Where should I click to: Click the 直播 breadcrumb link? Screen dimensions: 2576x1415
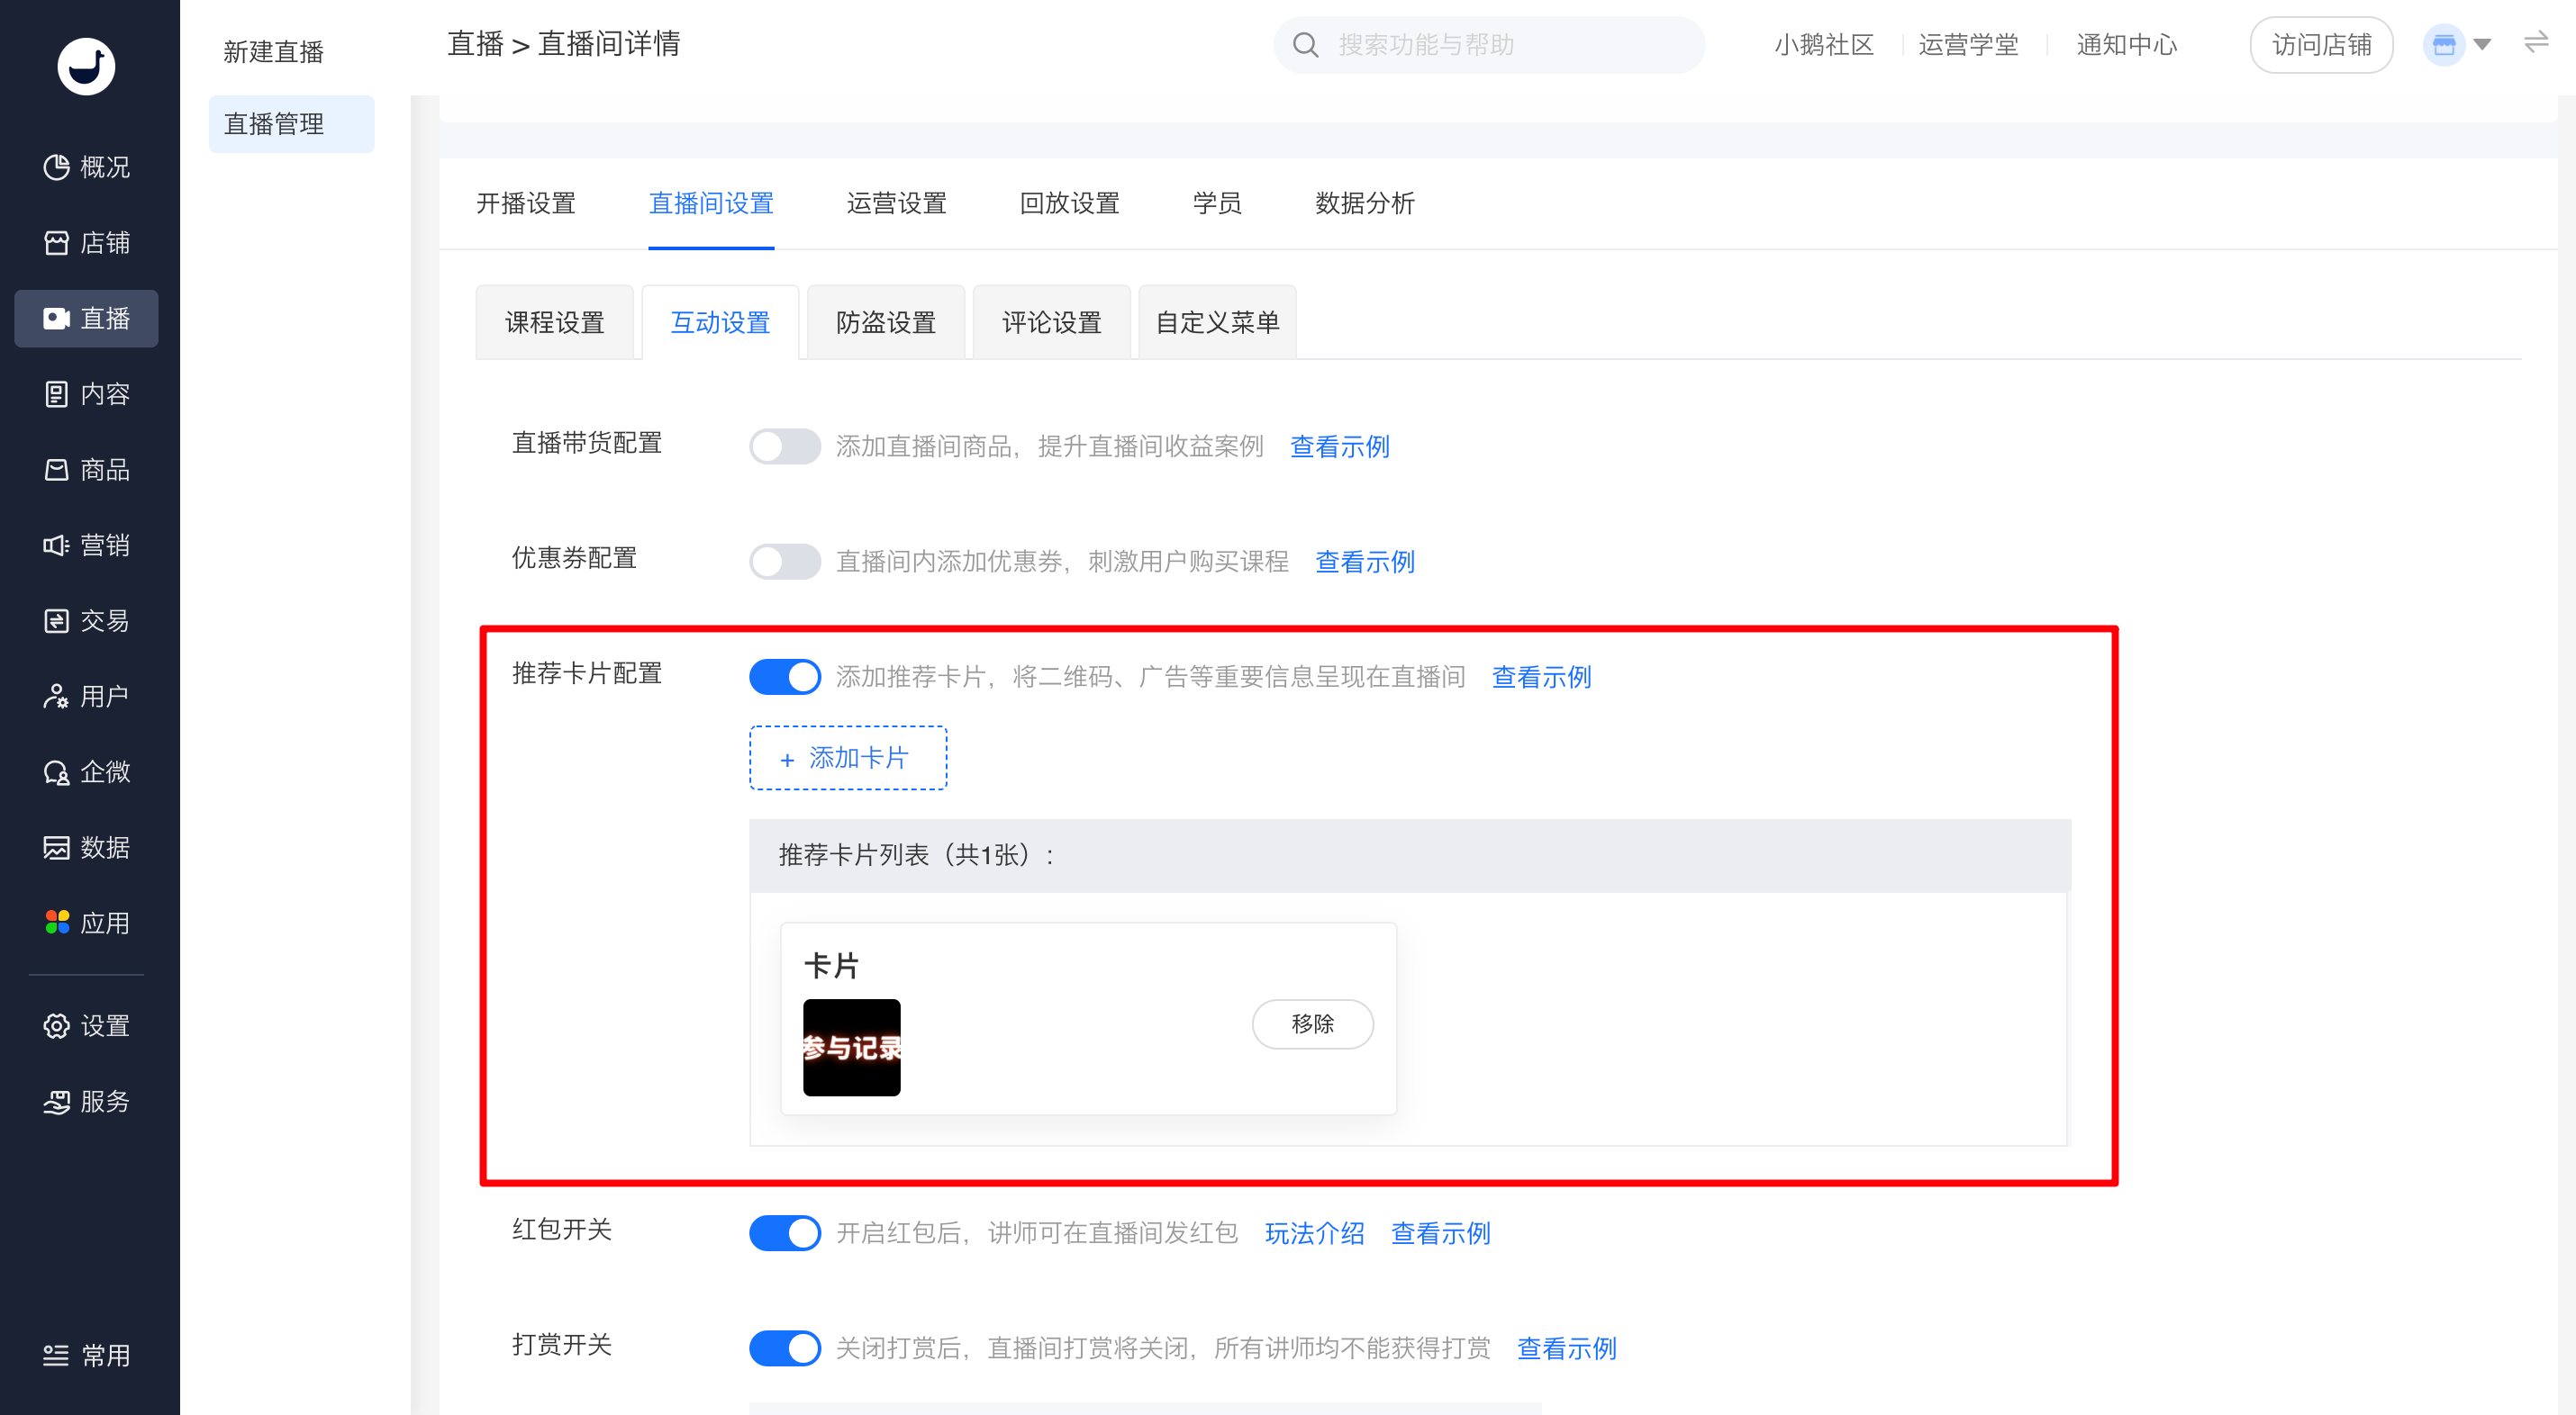coord(475,44)
